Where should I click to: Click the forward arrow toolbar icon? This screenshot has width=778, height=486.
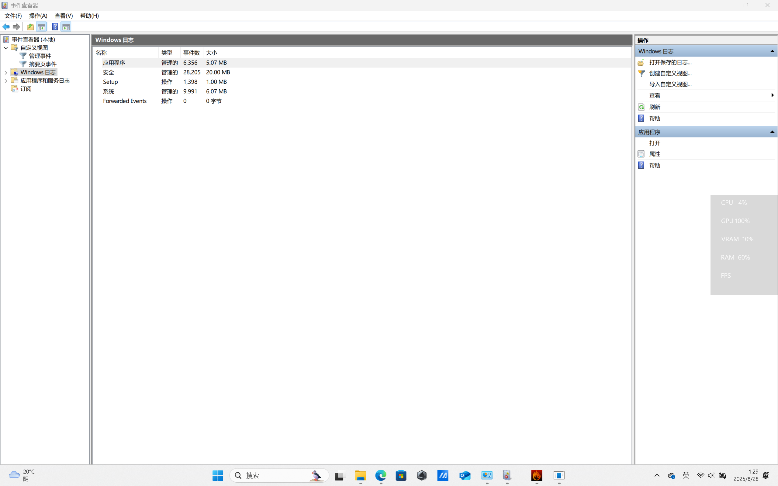[16, 27]
